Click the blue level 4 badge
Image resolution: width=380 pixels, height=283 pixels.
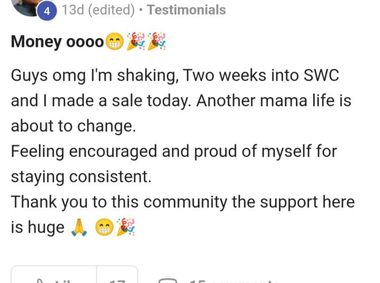pos(47,11)
